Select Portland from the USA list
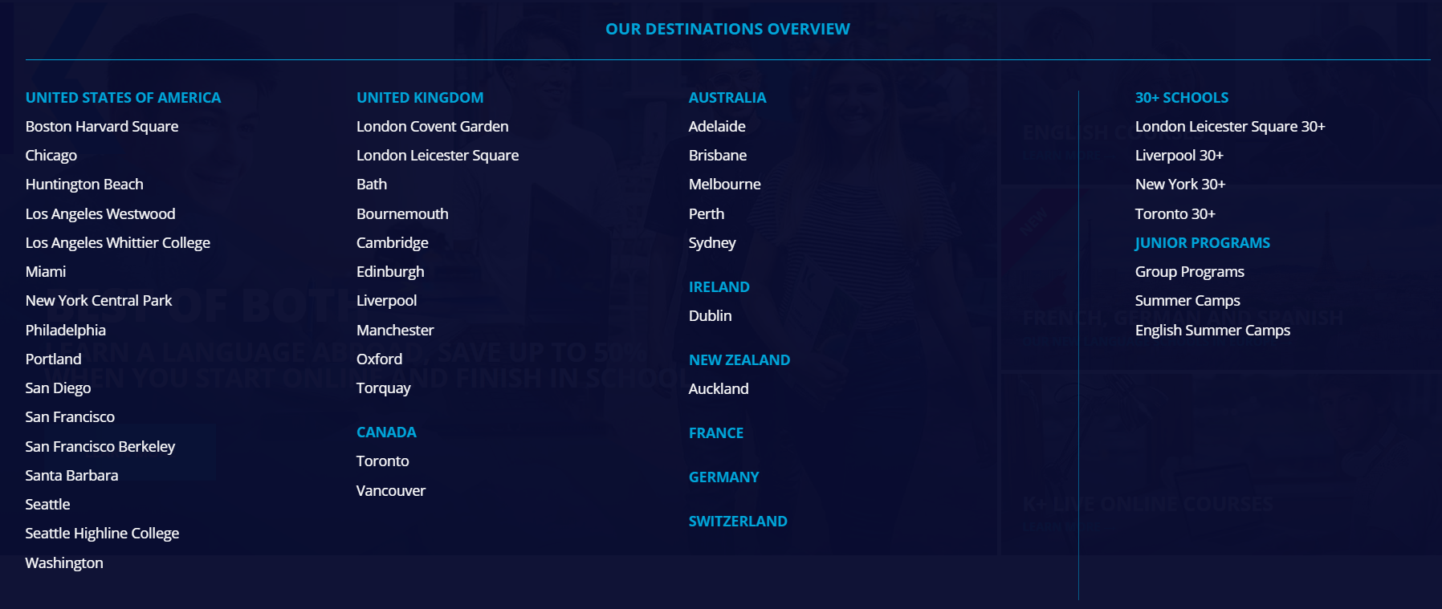 click(54, 359)
